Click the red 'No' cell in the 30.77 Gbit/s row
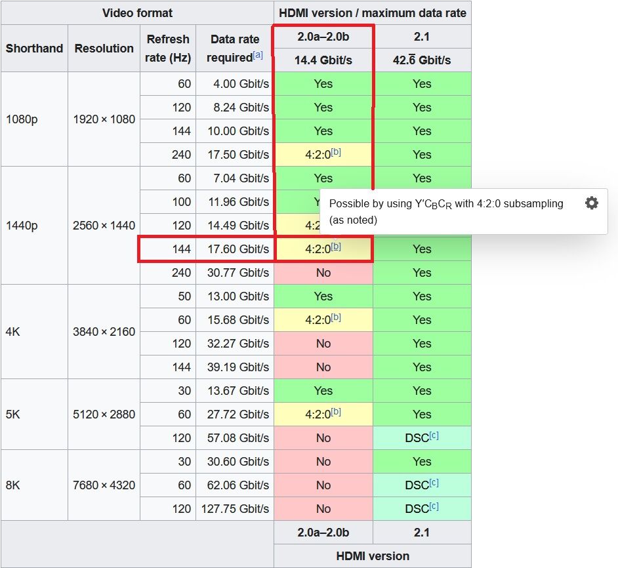 (x=323, y=273)
